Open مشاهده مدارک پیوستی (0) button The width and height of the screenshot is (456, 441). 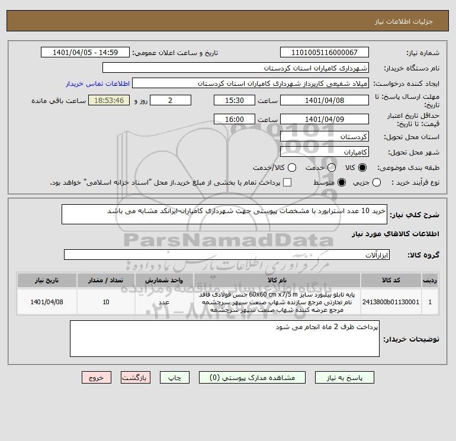tap(252, 377)
